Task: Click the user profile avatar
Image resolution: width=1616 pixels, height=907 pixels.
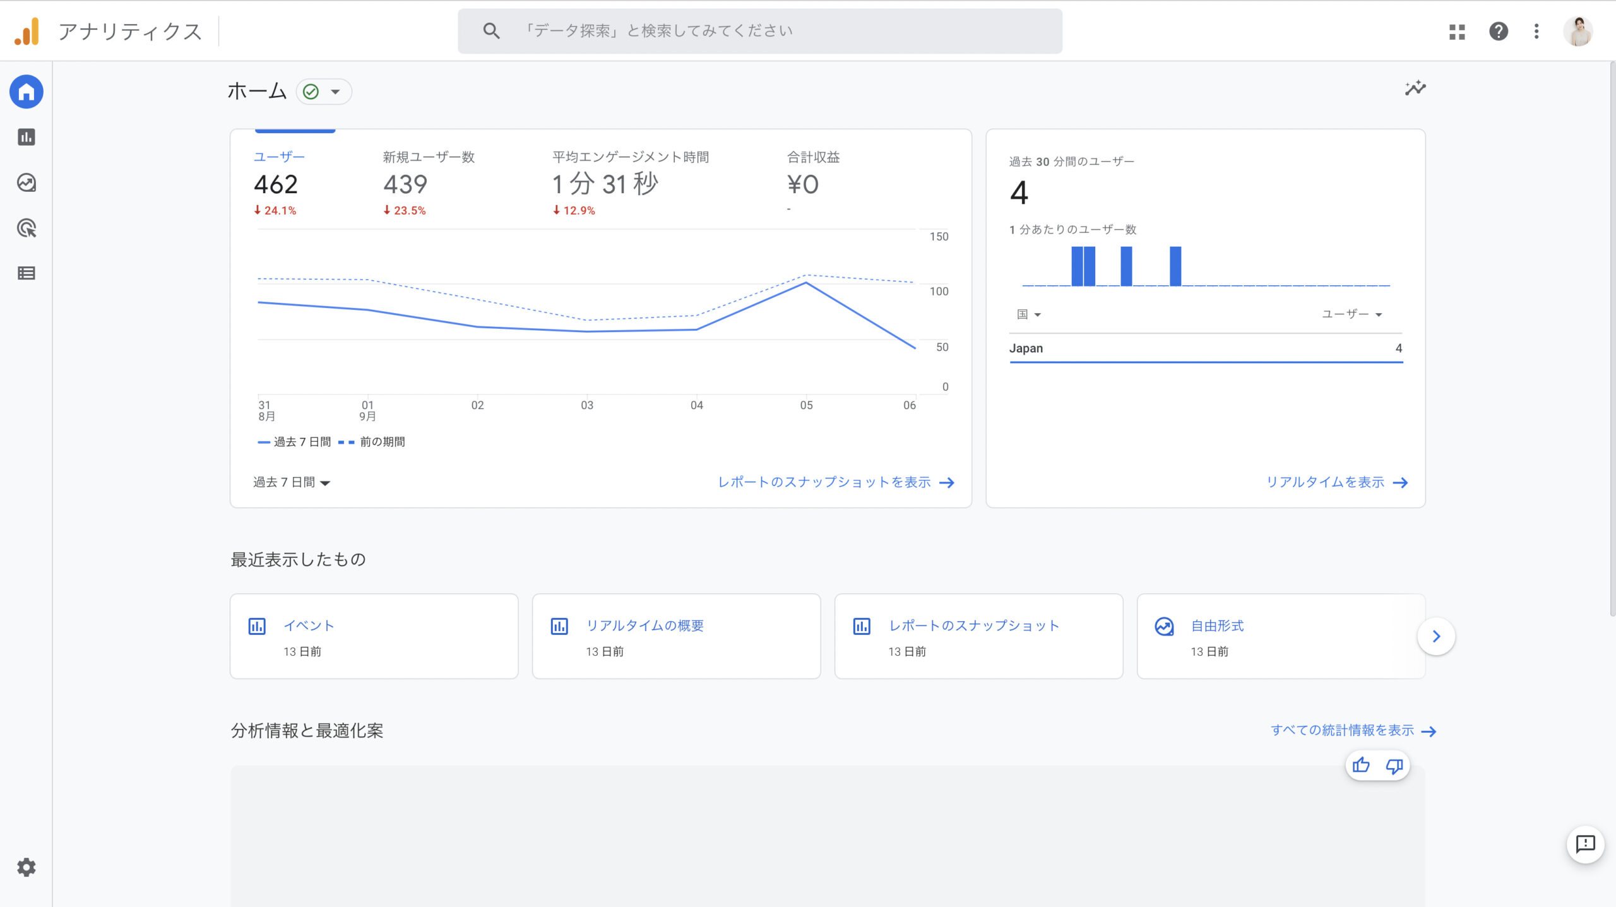Action: point(1578,31)
